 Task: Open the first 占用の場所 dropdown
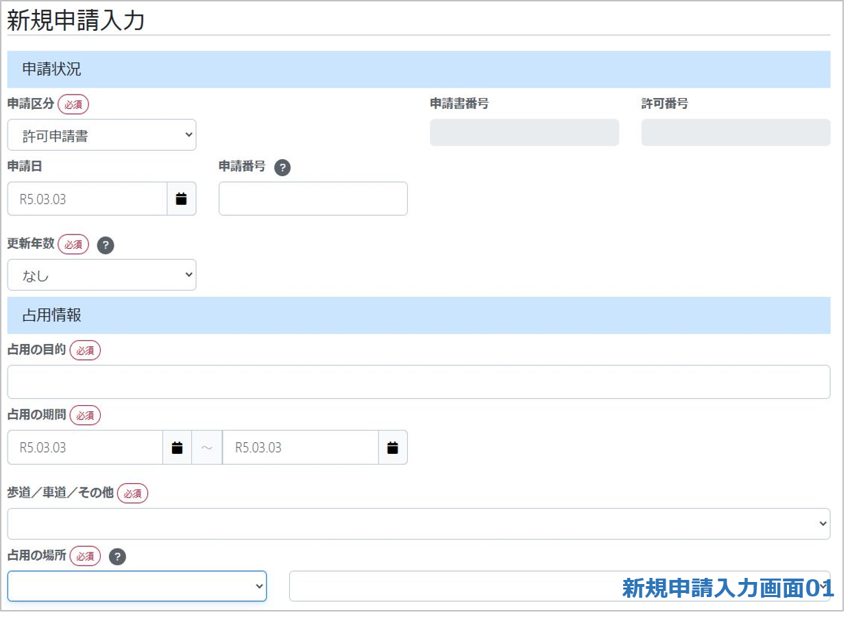pyautogui.click(x=137, y=586)
